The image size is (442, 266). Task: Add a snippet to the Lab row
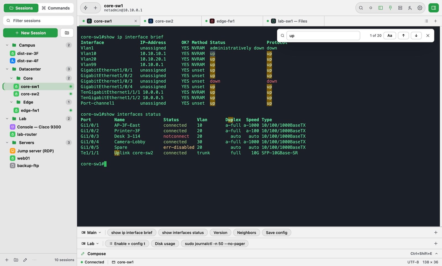point(436,244)
